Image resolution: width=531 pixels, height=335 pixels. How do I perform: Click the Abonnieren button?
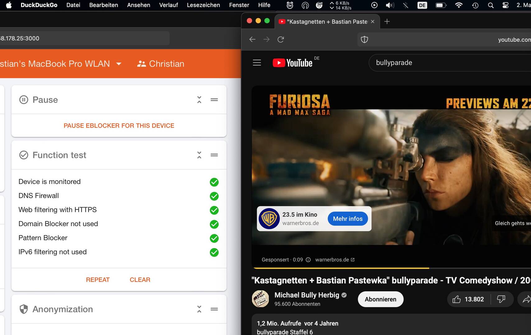pos(381,299)
